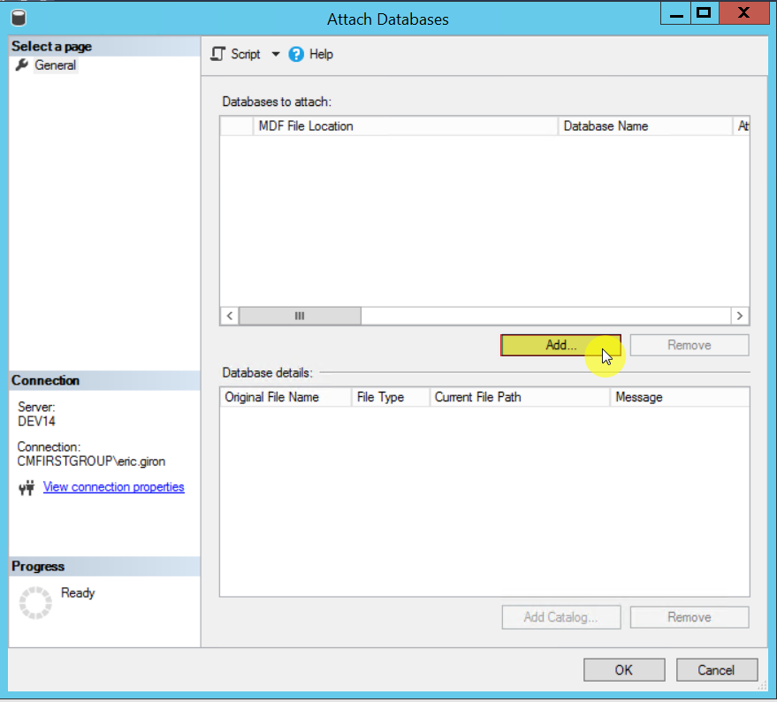Click the connection properties icon
777x702 pixels.
click(x=27, y=488)
